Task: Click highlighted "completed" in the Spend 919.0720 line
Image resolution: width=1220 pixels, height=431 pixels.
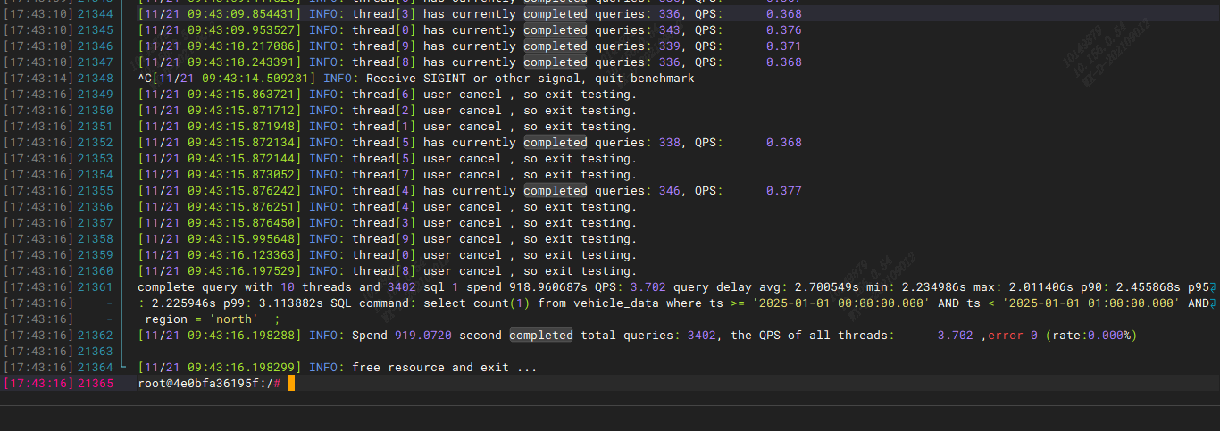Action: tap(541, 336)
